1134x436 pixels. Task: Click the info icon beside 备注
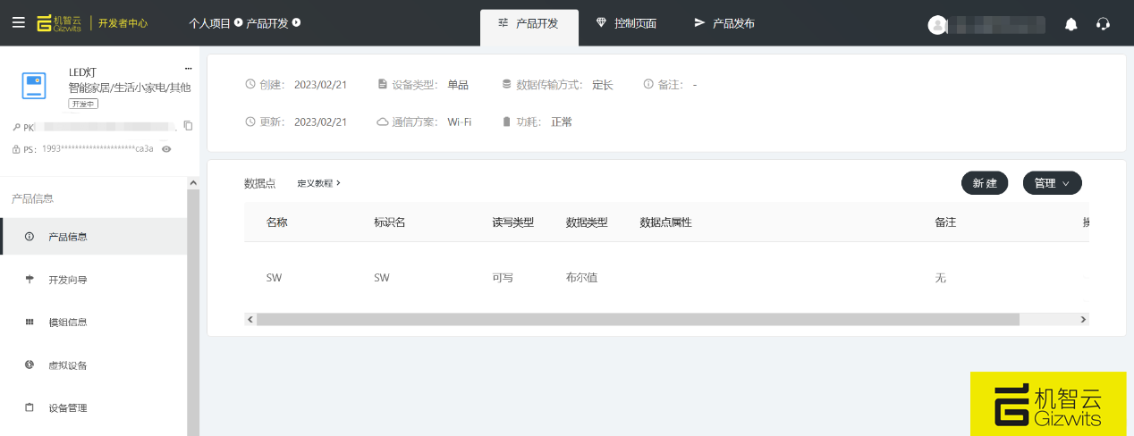click(648, 85)
